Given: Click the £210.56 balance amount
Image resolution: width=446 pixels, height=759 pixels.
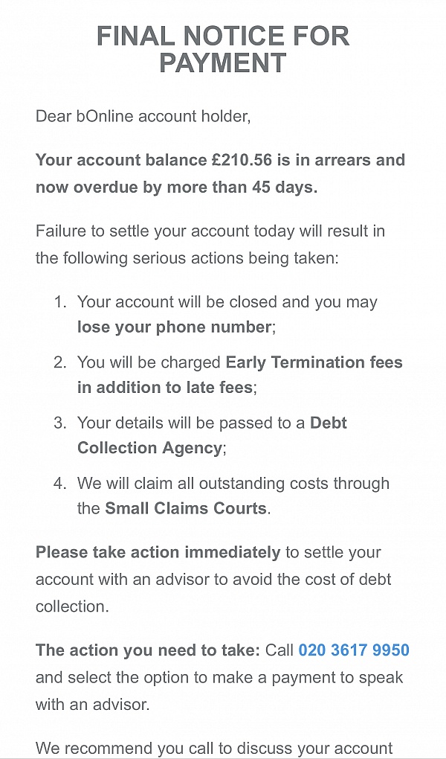Looking at the screenshot, I should coord(242,160).
